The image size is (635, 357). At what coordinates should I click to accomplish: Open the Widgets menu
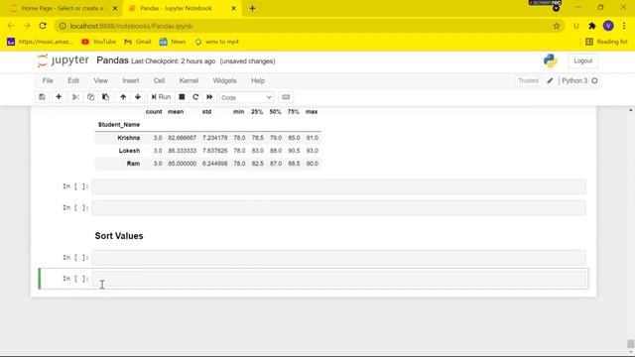[225, 81]
